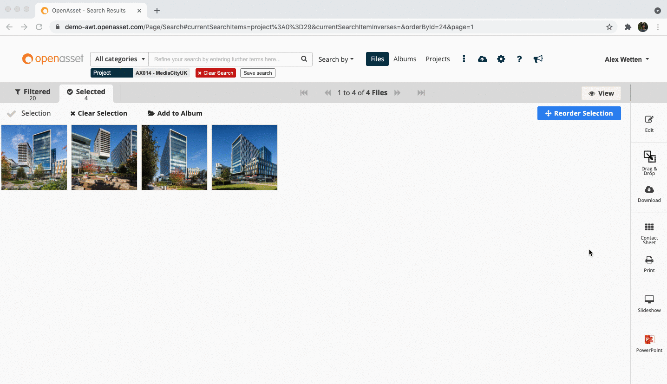Start the Slideshow

coord(649,304)
